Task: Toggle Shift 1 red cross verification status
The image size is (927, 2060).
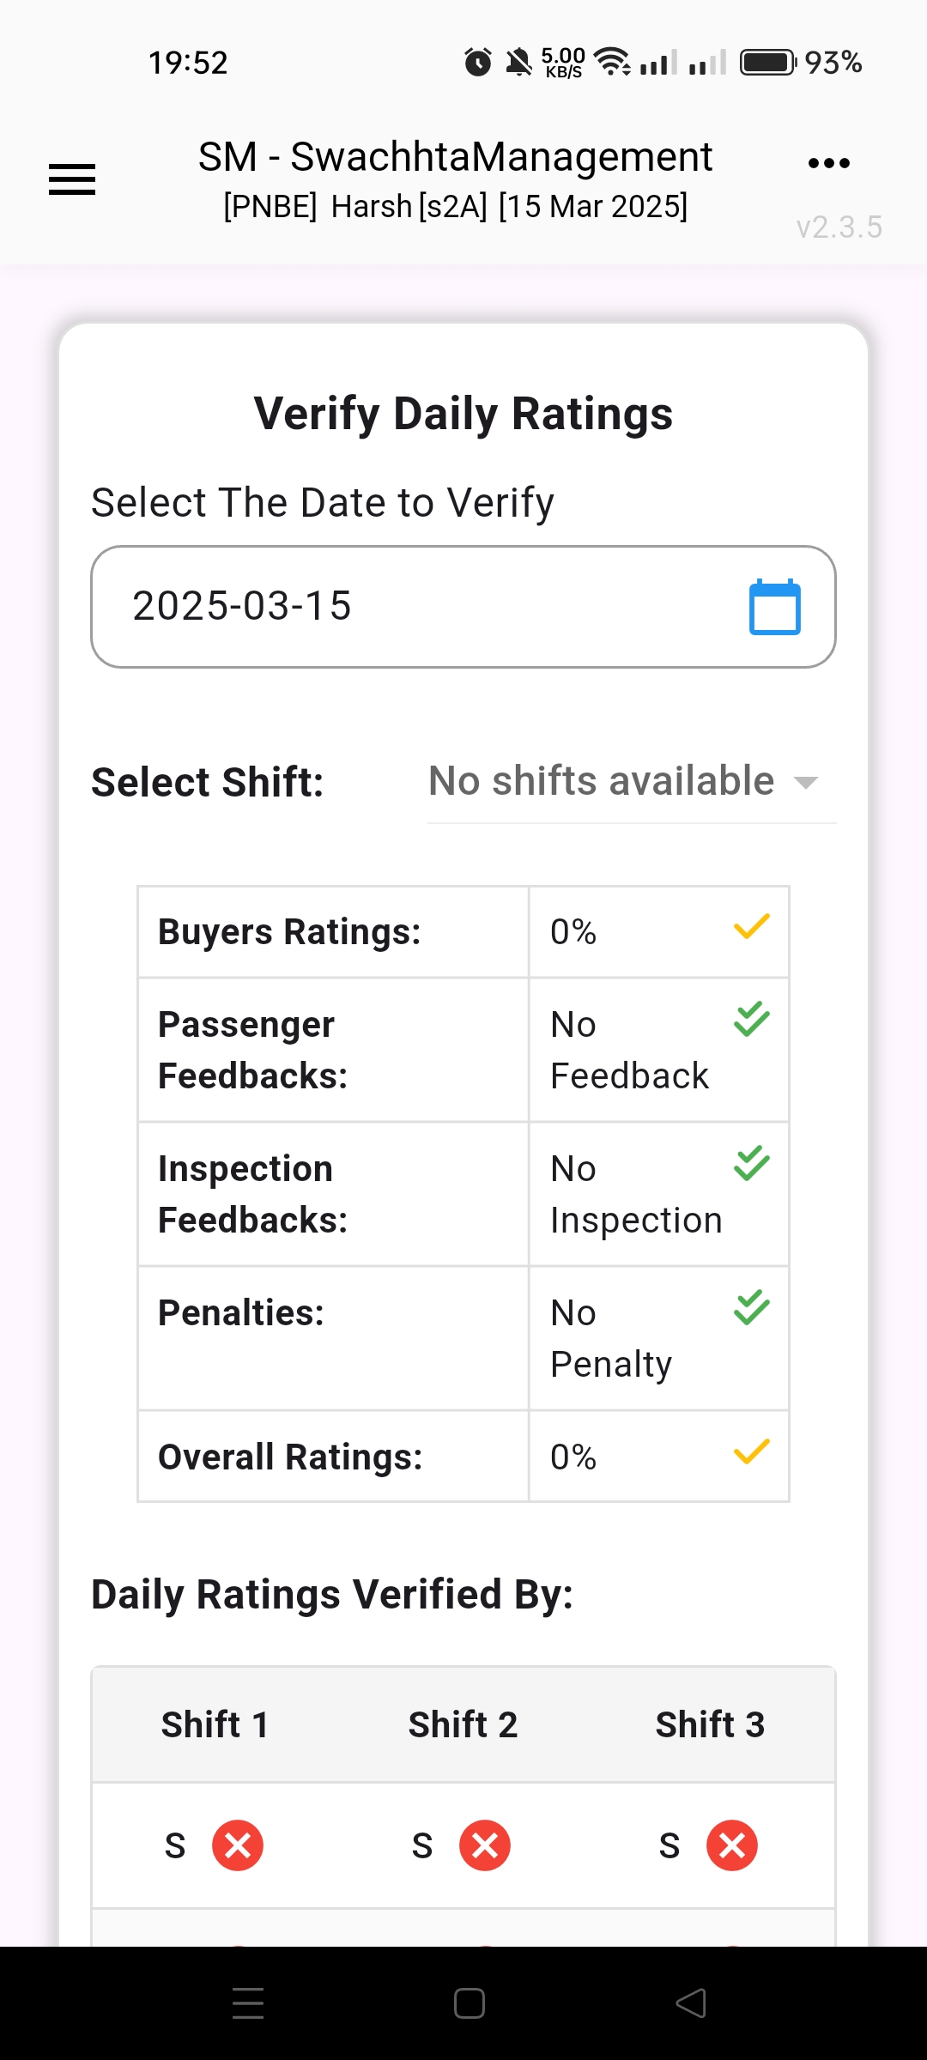Action: tap(238, 1845)
